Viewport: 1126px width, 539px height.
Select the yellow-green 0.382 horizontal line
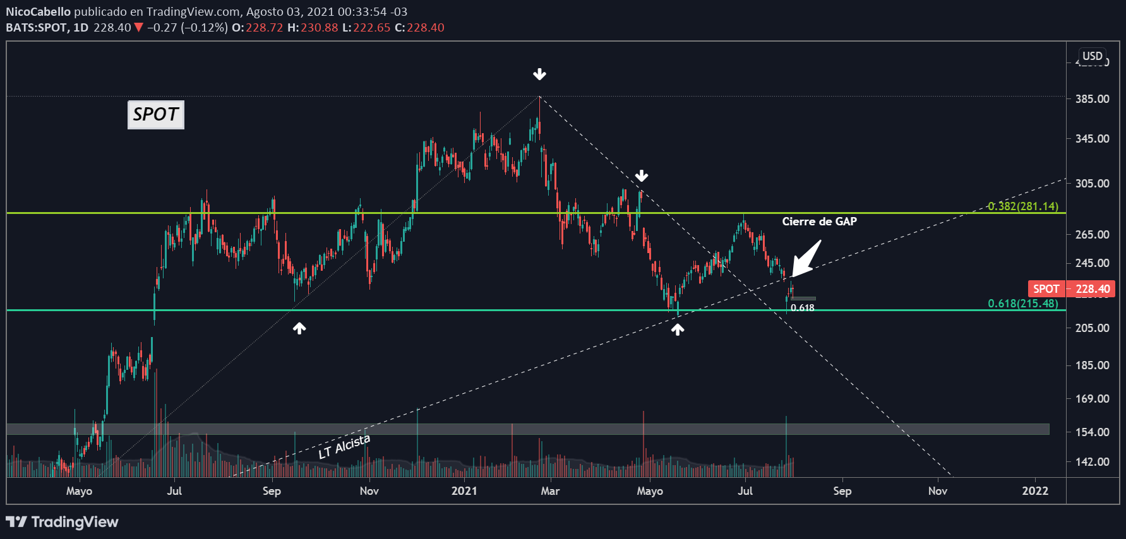pos(536,213)
